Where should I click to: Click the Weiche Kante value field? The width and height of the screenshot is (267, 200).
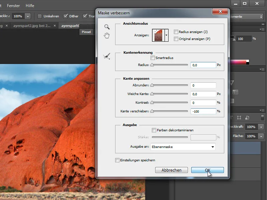[x=203, y=94]
